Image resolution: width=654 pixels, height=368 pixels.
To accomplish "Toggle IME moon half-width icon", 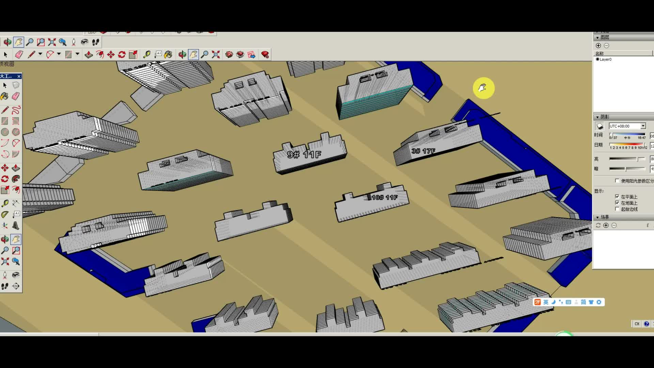I will [x=554, y=302].
